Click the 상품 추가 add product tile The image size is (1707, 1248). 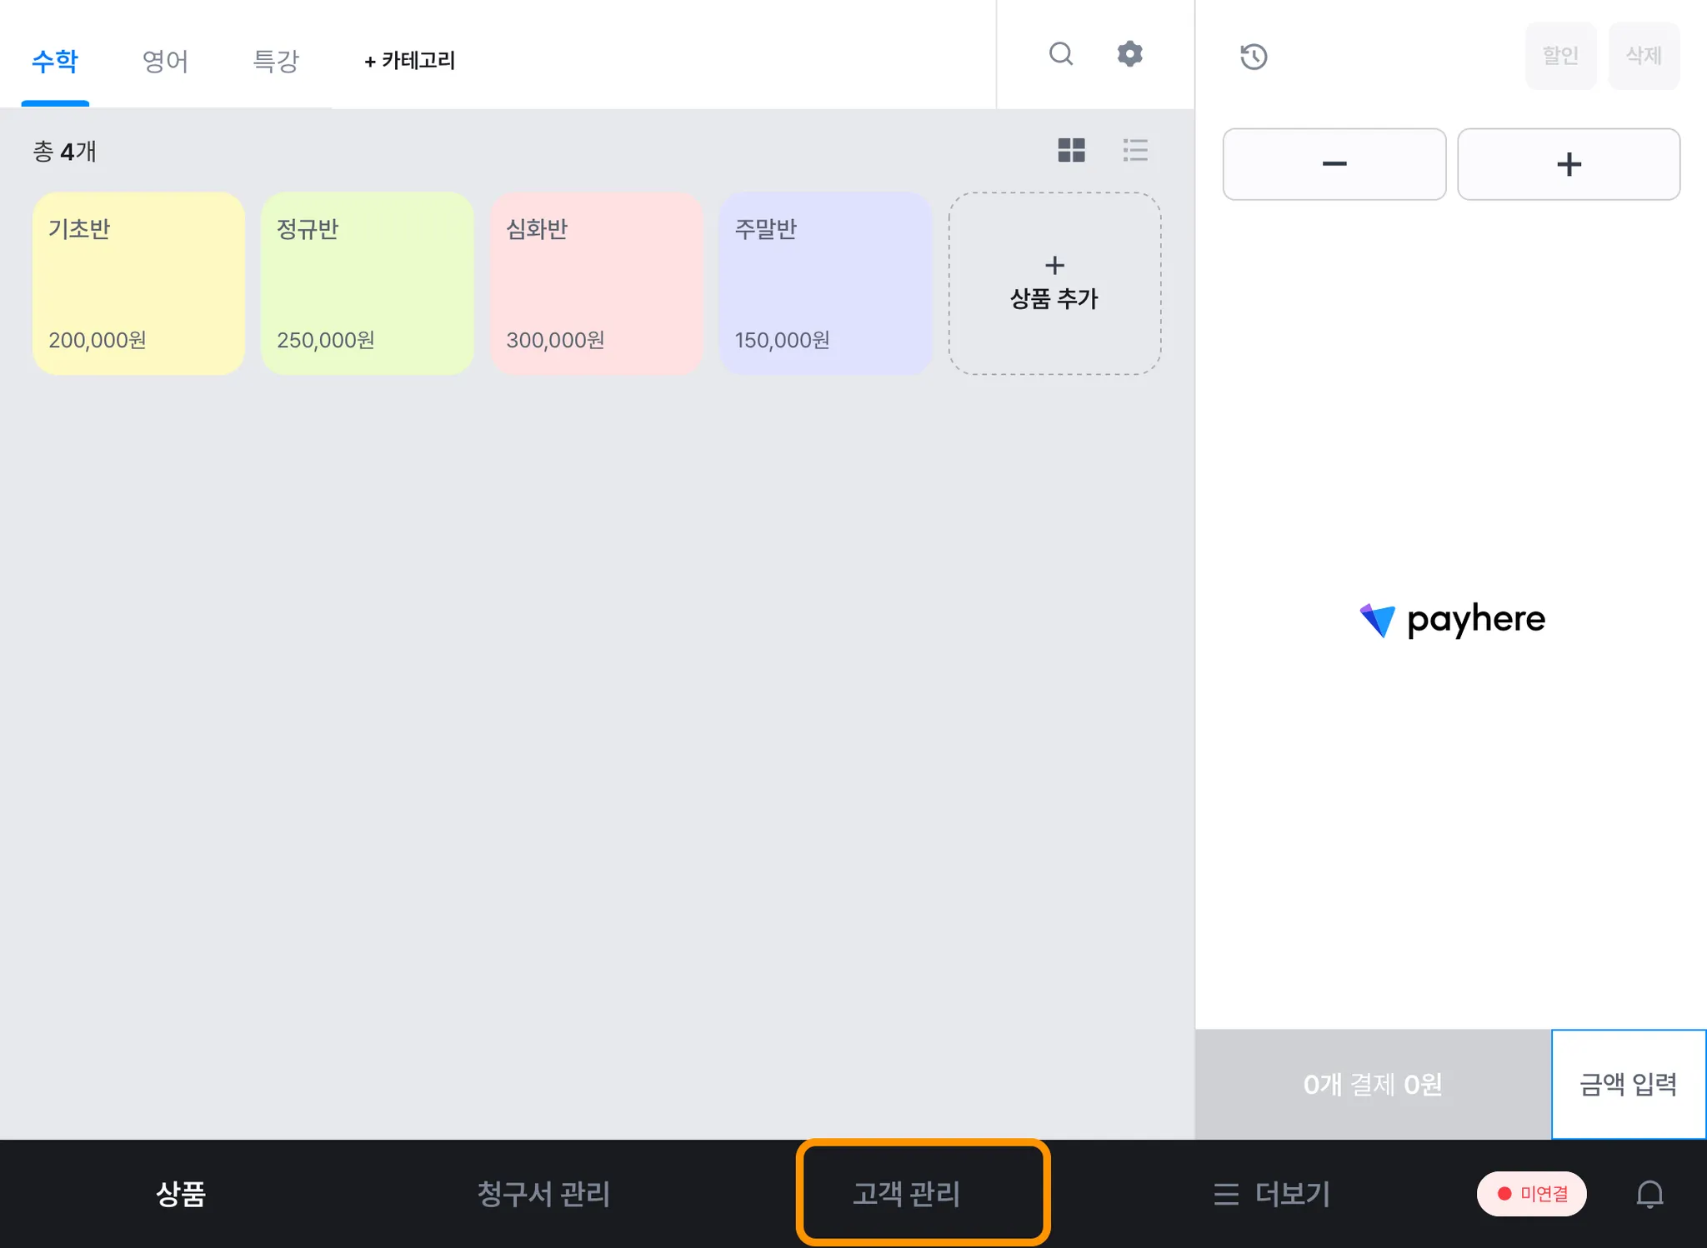1054,283
